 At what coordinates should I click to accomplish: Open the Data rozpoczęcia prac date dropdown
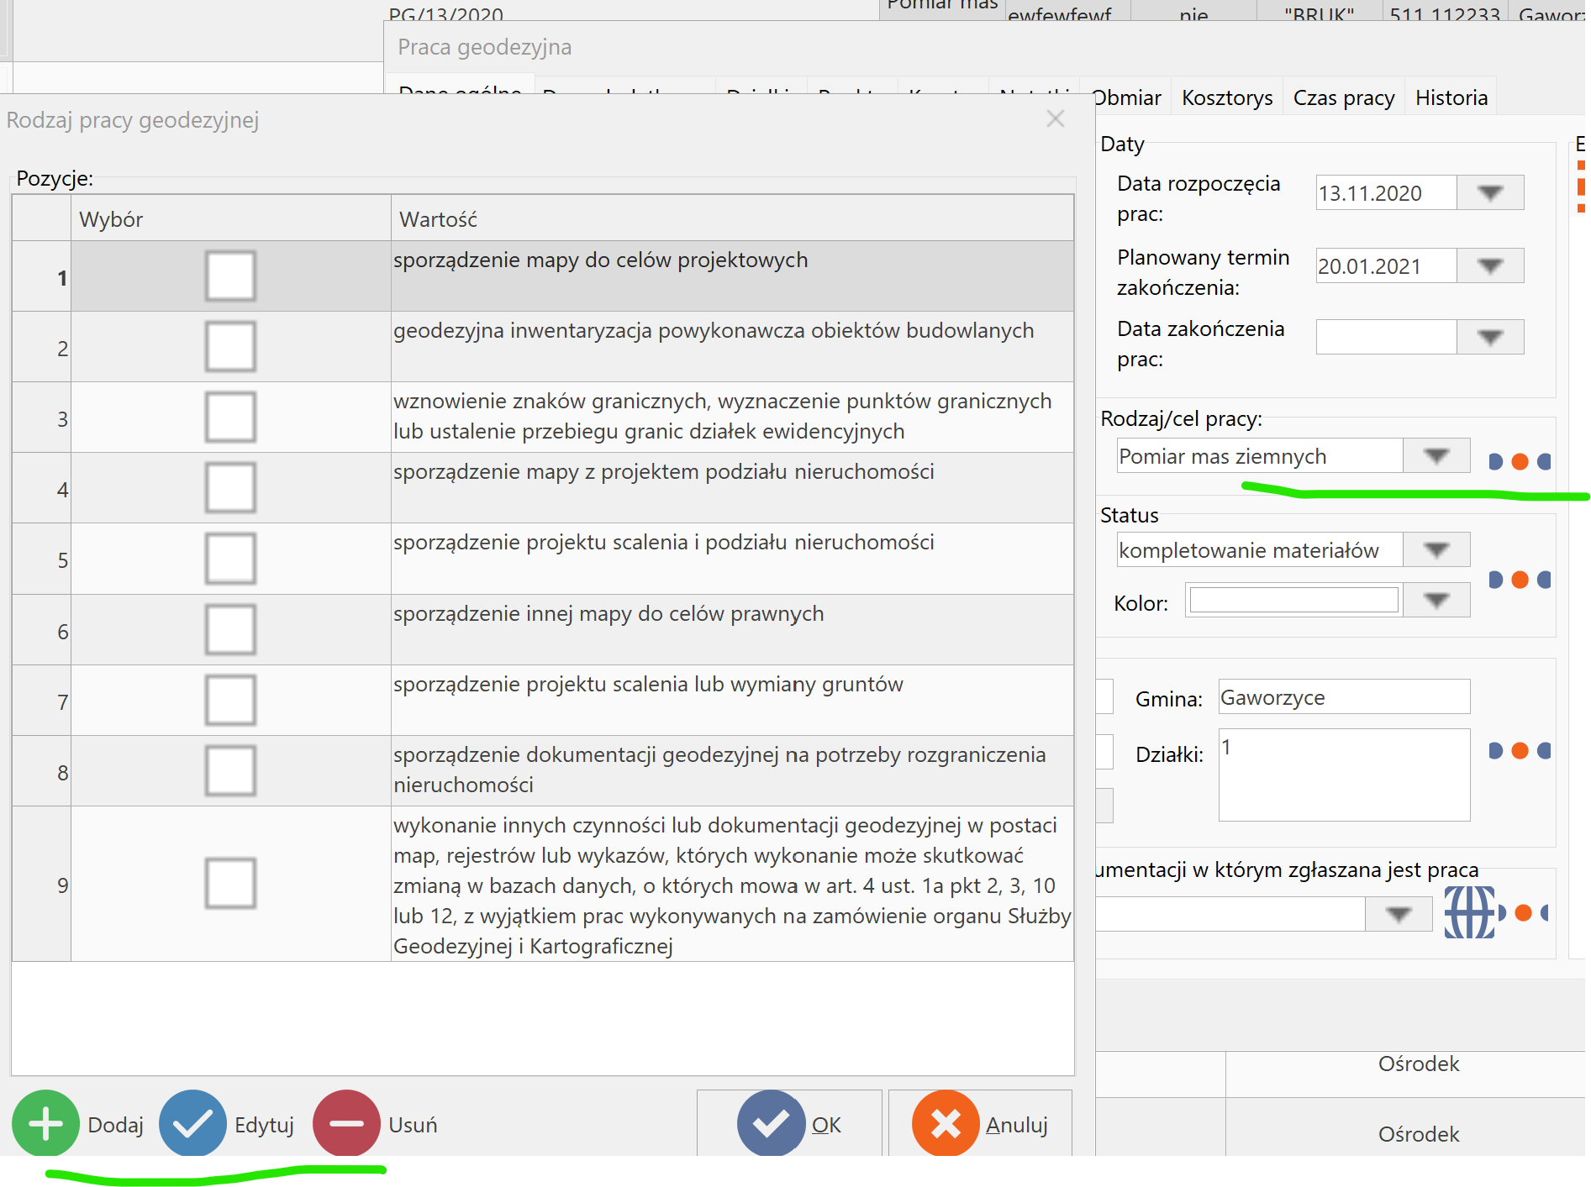click(x=1490, y=192)
